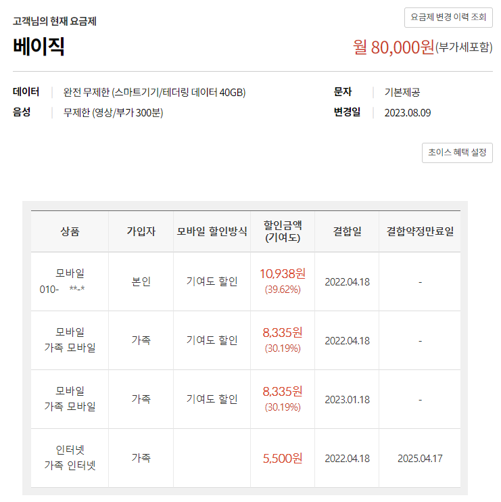Viewport: 501px width, 502px height.
Task: Click the 변경일 value 2023.08.09
Action: 407,112
